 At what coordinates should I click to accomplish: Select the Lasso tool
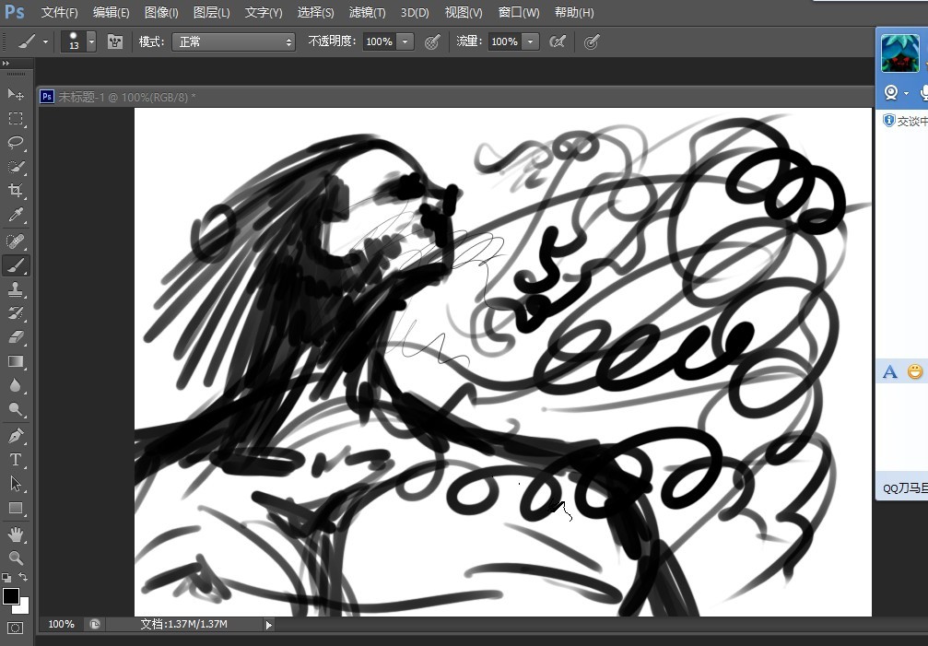16,143
